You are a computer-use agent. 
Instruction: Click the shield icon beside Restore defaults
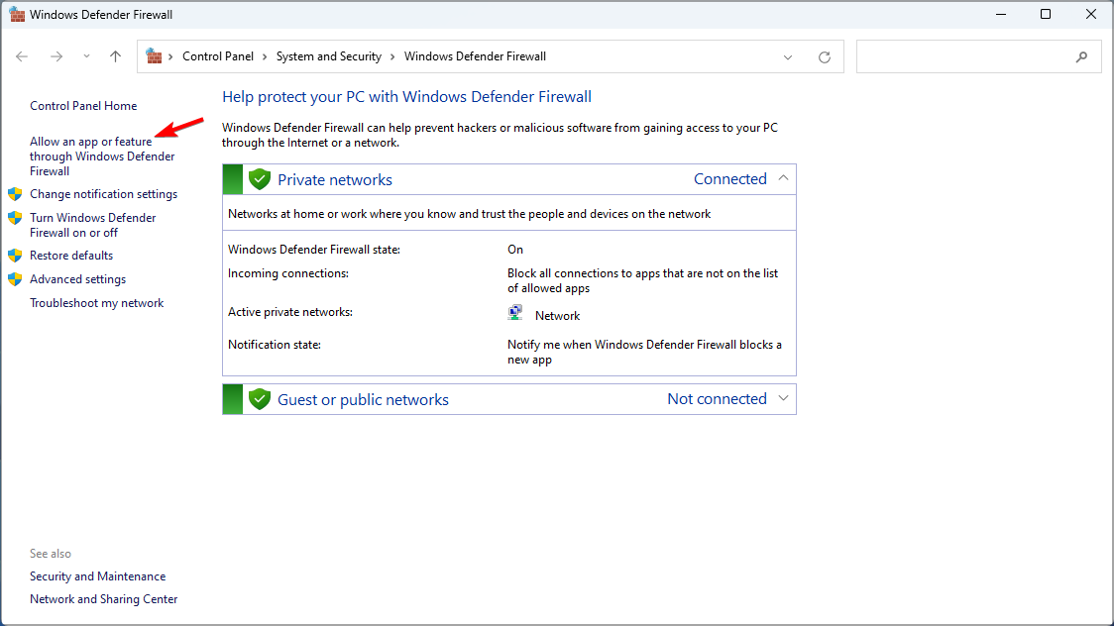pyautogui.click(x=15, y=255)
